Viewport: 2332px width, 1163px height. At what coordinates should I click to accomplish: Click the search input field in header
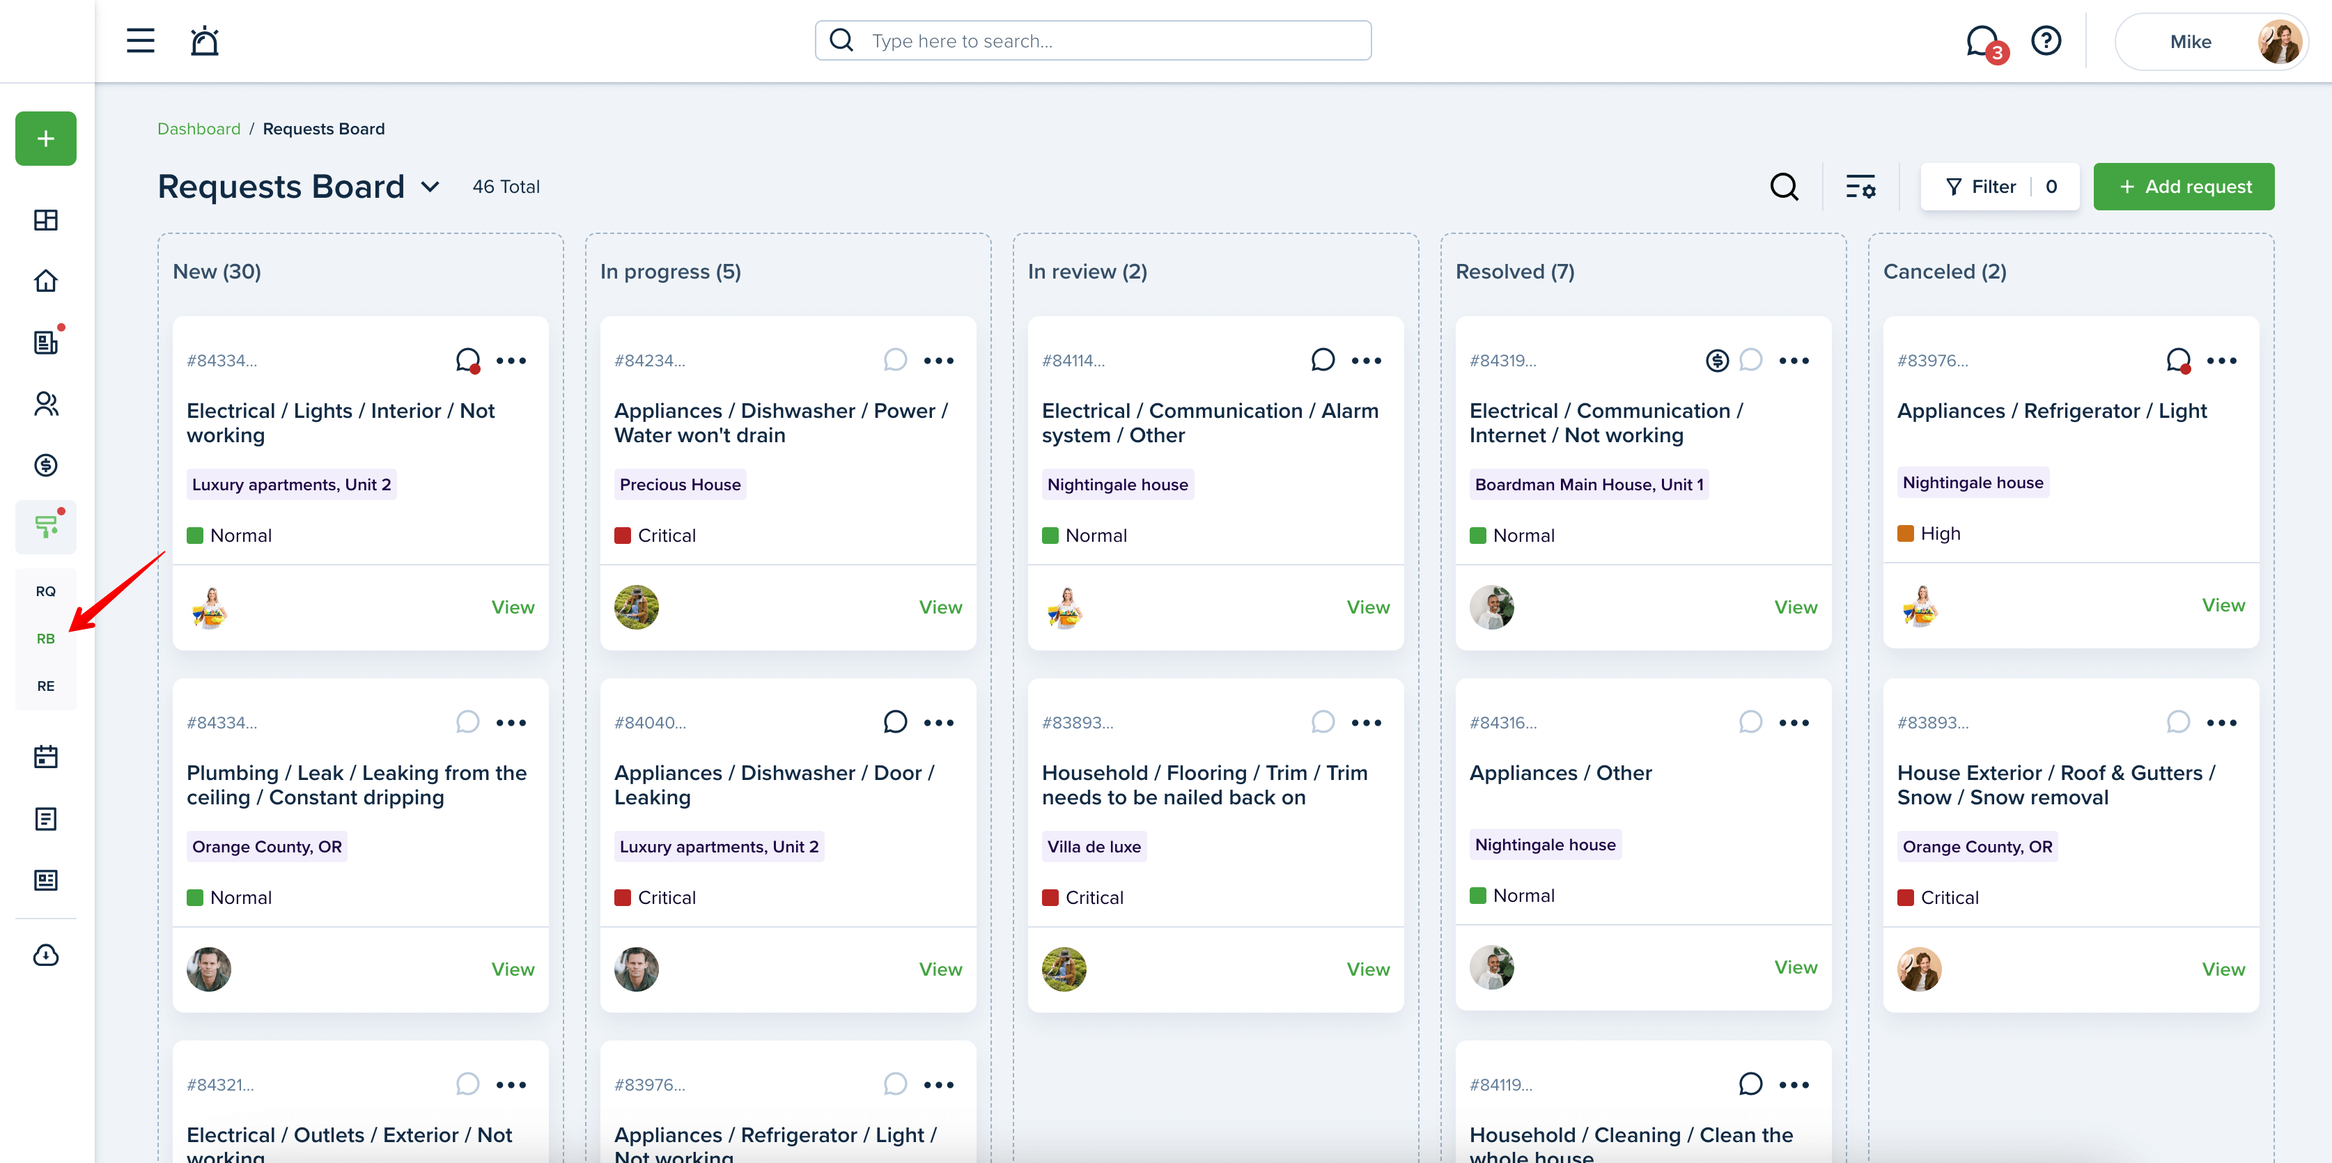1093,40
